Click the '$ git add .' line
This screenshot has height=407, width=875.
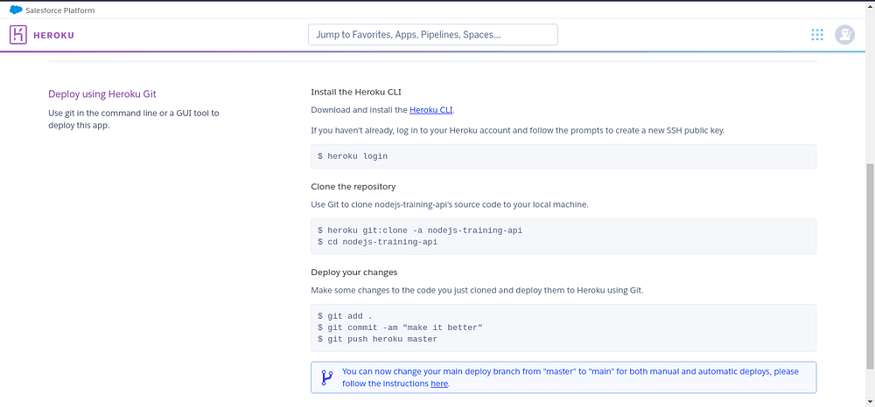point(344,315)
